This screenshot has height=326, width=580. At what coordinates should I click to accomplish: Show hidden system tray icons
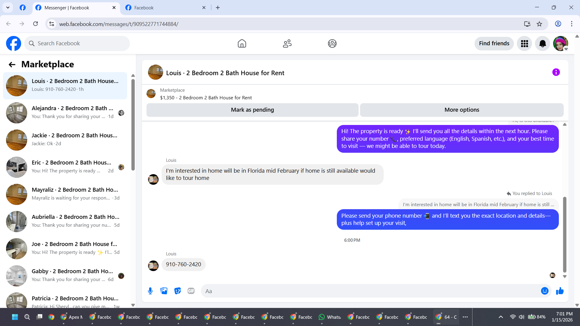click(501, 317)
